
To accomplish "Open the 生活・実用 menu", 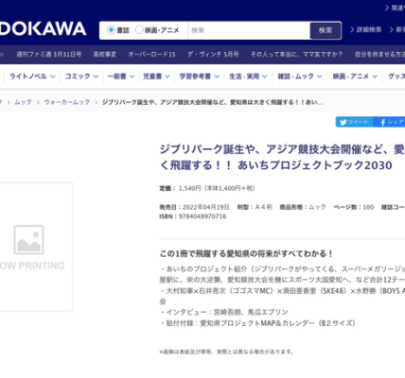I will click(248, 77).
